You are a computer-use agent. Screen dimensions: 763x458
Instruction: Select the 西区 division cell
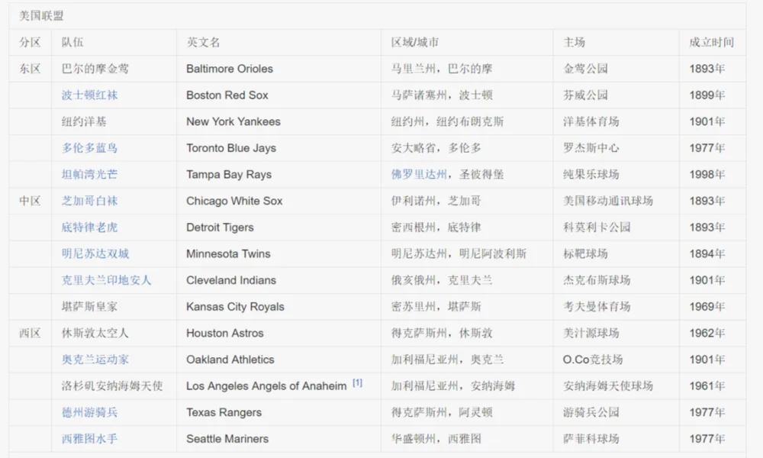(31, 333)
